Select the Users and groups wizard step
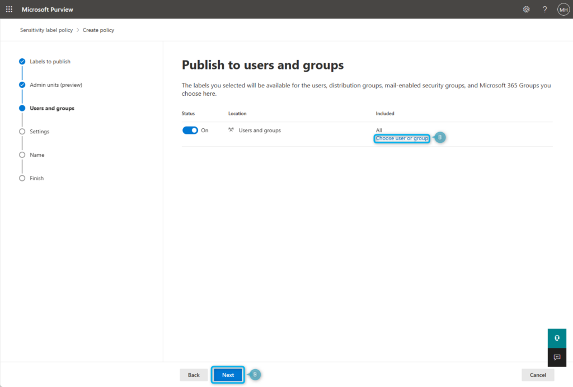The width and height of the screenshot is (573, 387). (53, 108)
